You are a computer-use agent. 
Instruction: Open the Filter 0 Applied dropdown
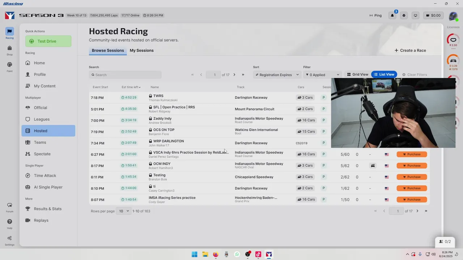tap(323, 75)
